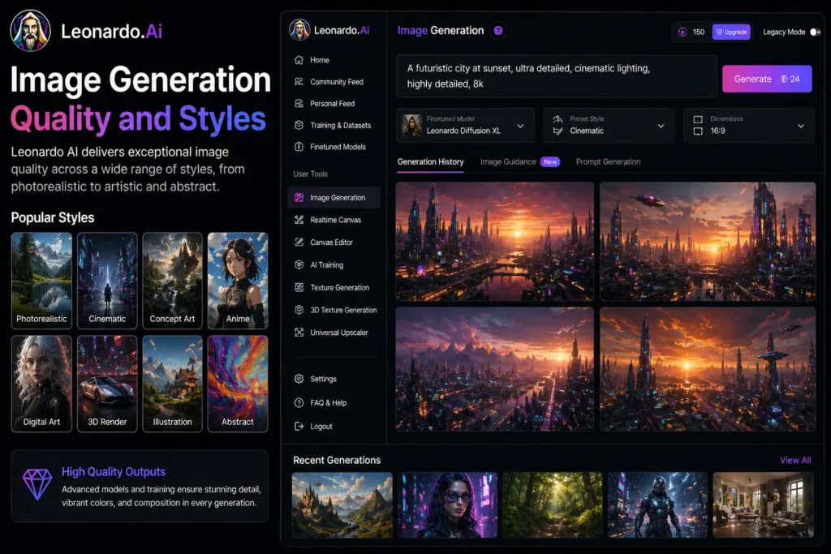Click the Finetuned Model avatar thumbnail
This screenshot has width=831, height=554.
(411, 125)
